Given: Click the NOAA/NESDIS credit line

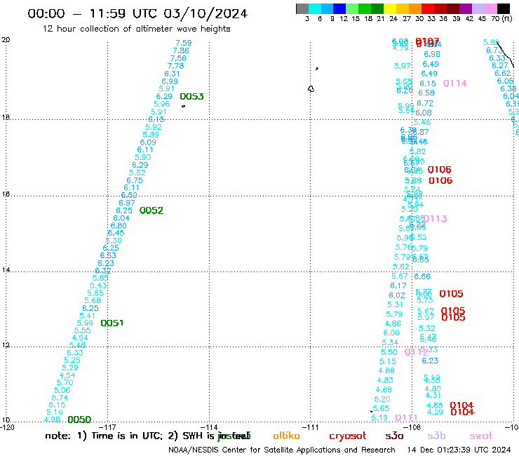Looking at the screenshot, I should [282, 450].
